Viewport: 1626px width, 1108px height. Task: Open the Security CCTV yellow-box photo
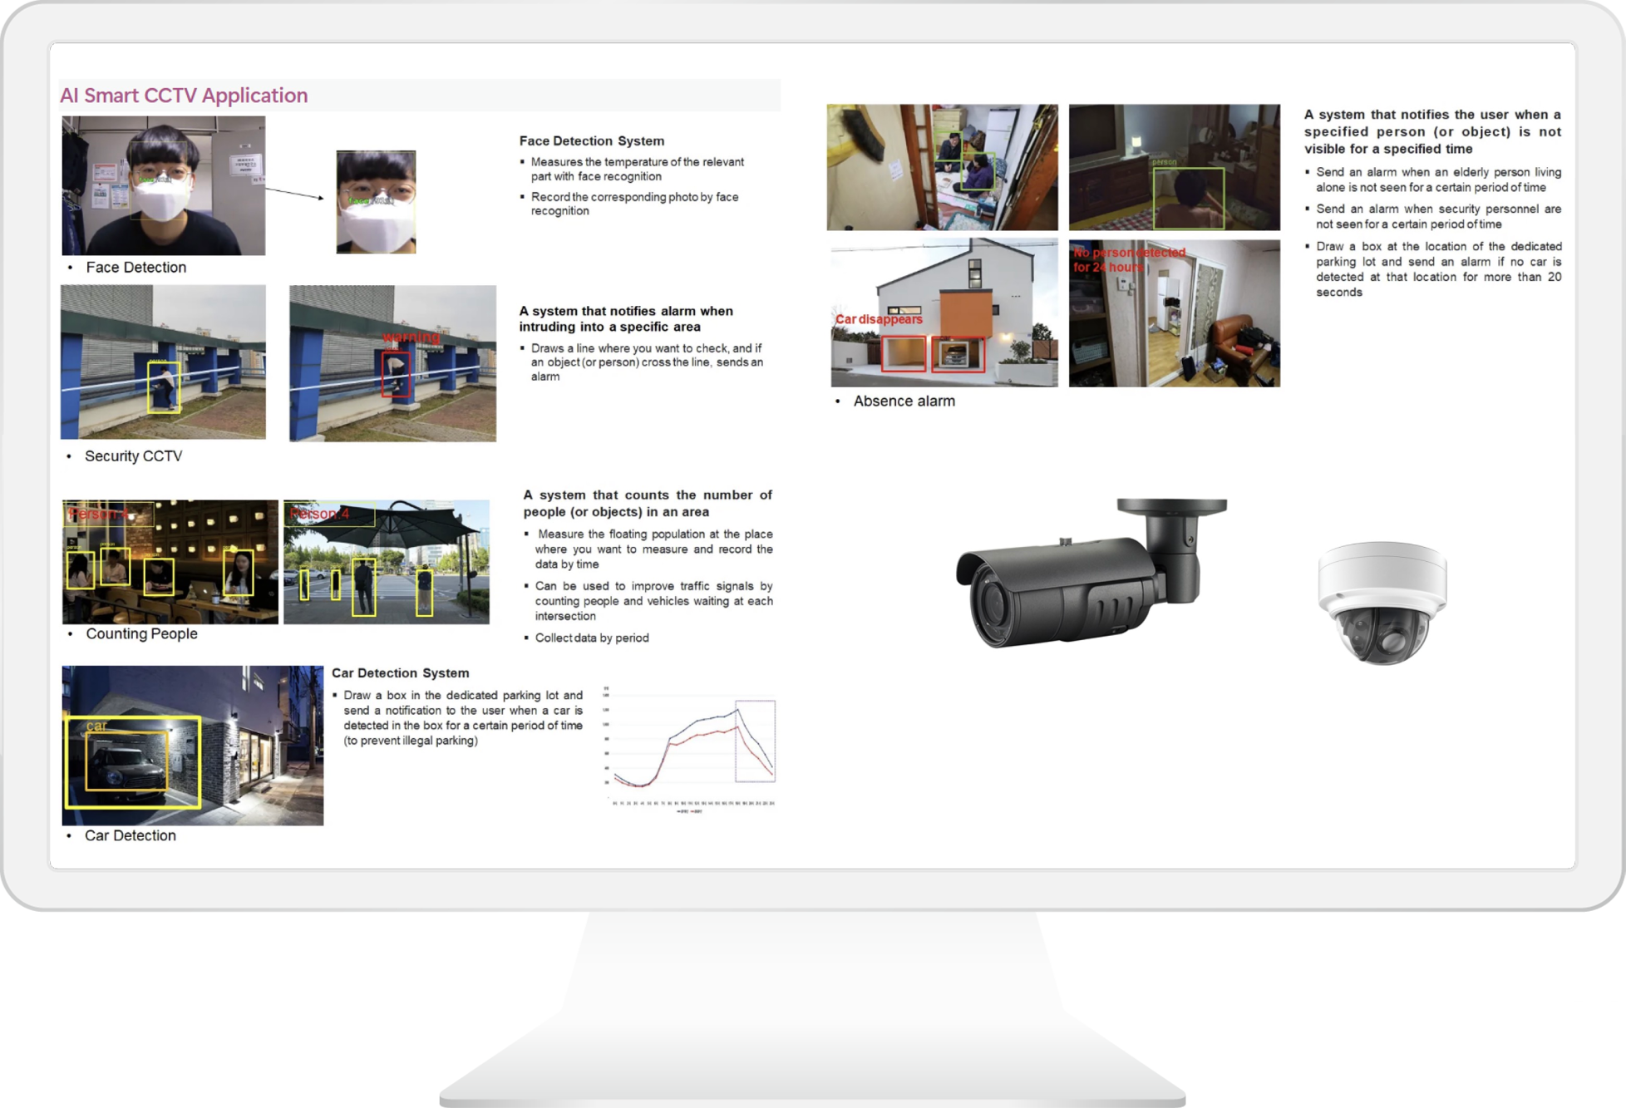point(164,362)
